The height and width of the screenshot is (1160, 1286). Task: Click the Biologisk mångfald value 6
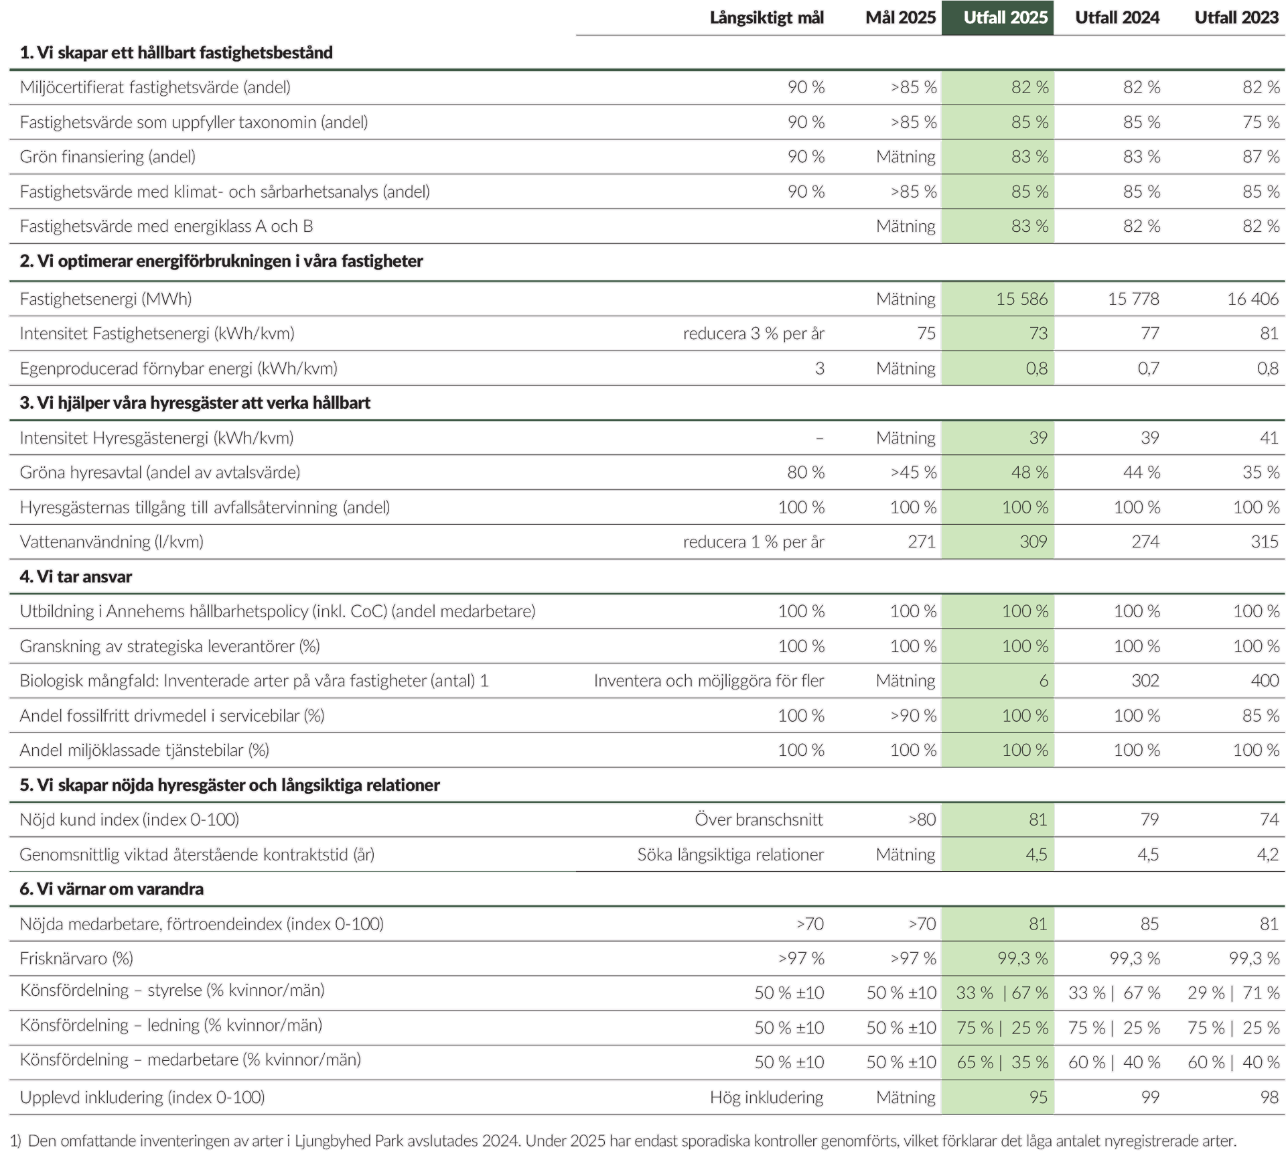click(1043, 681)
